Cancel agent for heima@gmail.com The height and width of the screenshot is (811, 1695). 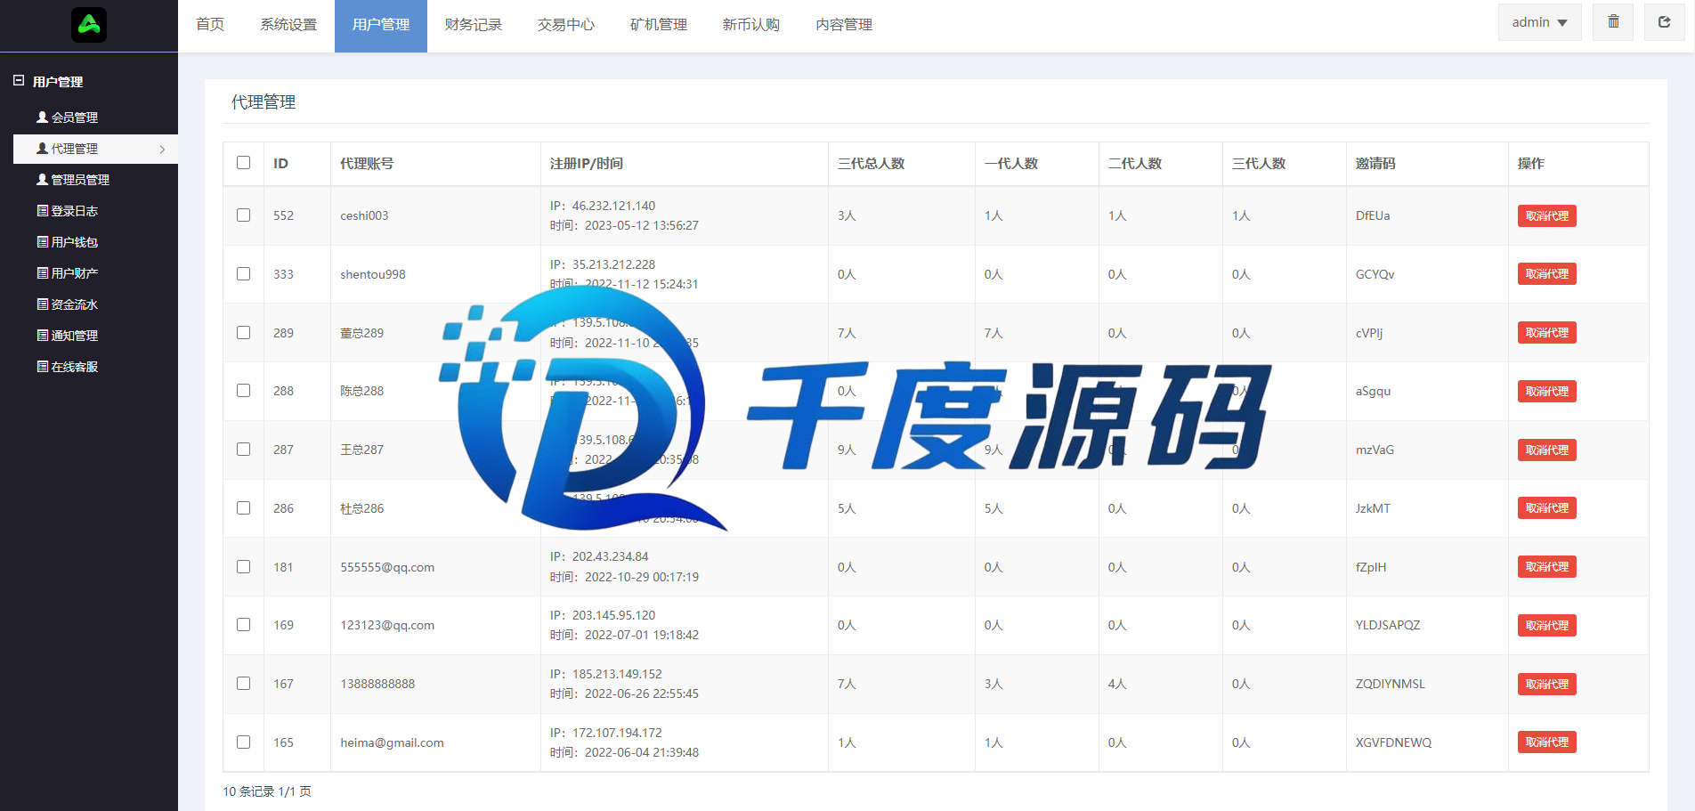click(1547, 742)
